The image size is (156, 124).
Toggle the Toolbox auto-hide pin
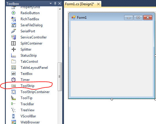(x=55, y=3)
